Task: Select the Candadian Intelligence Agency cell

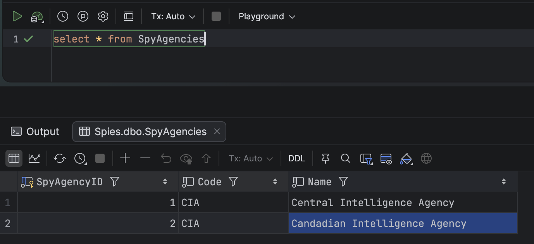Action: 403,224
